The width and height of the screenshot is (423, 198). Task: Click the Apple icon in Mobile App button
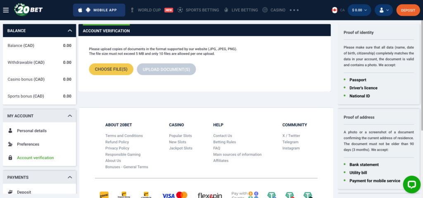click(x=80, y=10)
